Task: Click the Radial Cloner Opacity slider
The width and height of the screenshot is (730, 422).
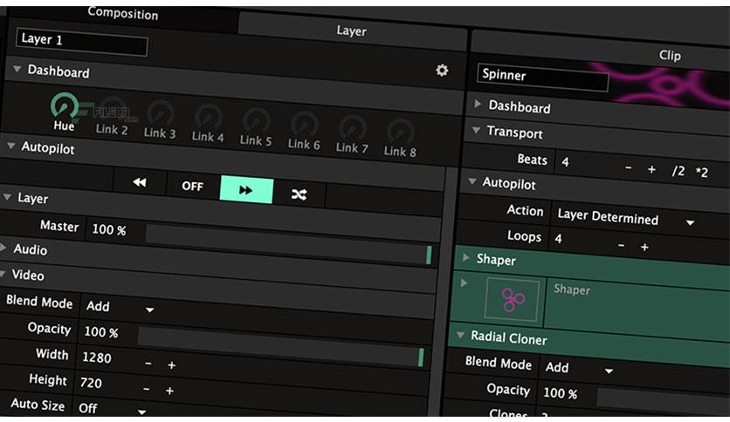Action: coord(664,403)
